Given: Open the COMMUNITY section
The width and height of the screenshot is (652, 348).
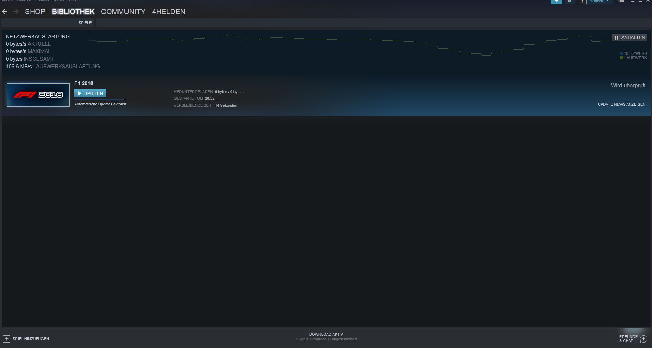Looking at the screenshot, I should [x=123, y=12].
